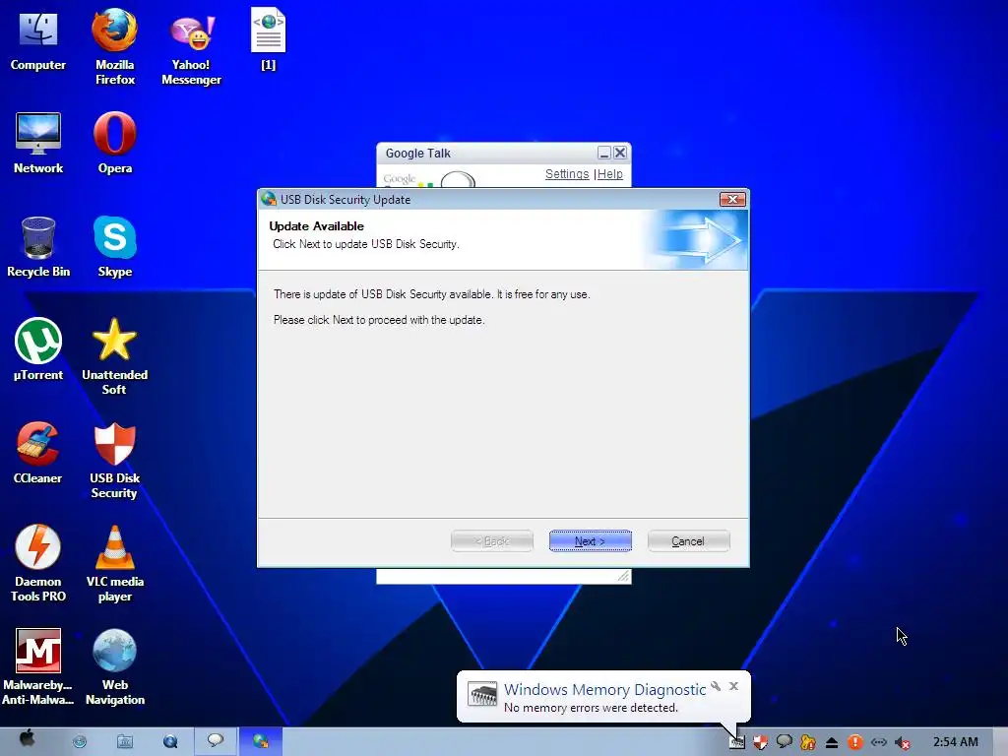
Task: Dismiss the Windows Memory Diagnostic notification
Action: point(733,686)
